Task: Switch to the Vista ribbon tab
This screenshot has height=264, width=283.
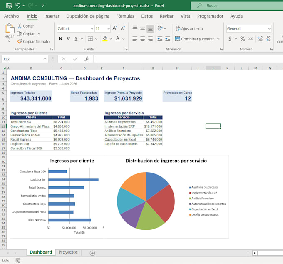Action: point(185,16)
